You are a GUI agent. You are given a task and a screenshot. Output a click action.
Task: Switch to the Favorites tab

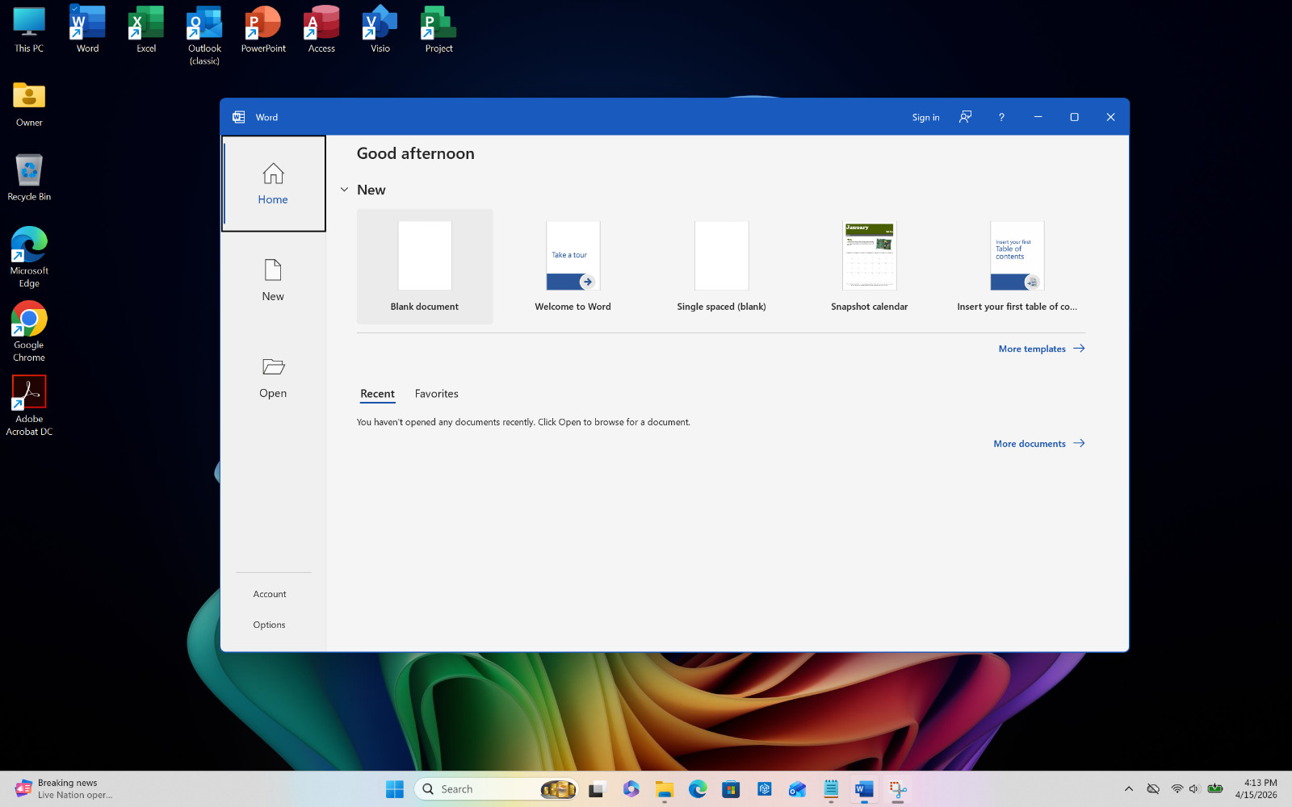(436, 394)
